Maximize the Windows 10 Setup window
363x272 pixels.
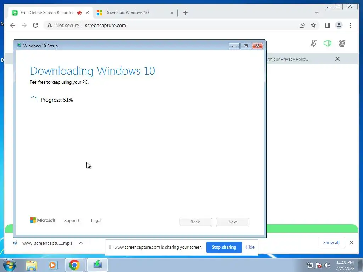(246, 46)
